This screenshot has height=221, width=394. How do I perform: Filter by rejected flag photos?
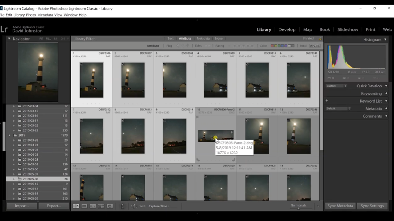pyautogui.click(x=187, y=46)
